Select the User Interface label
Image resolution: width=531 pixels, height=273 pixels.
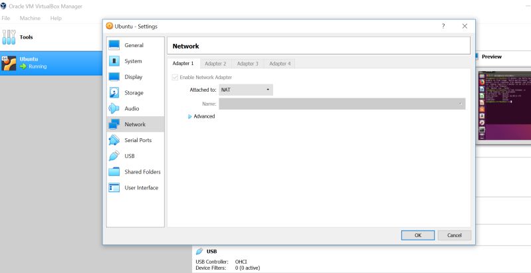pos(141,188)
